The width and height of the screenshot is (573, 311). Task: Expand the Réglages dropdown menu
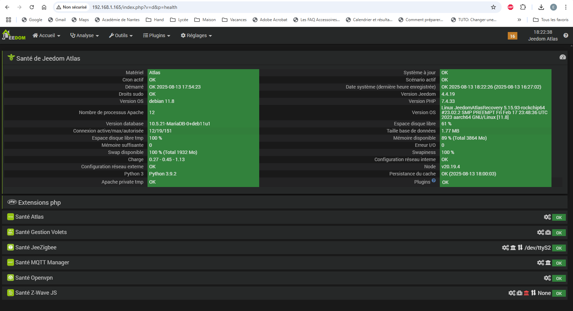(x=196, y=35)
